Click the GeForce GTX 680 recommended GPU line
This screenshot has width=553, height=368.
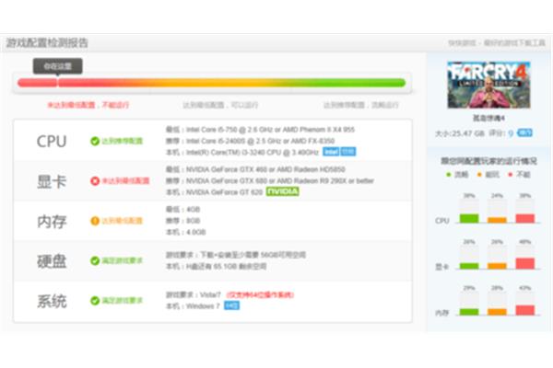pyautogui.click(x=270, y=180)
